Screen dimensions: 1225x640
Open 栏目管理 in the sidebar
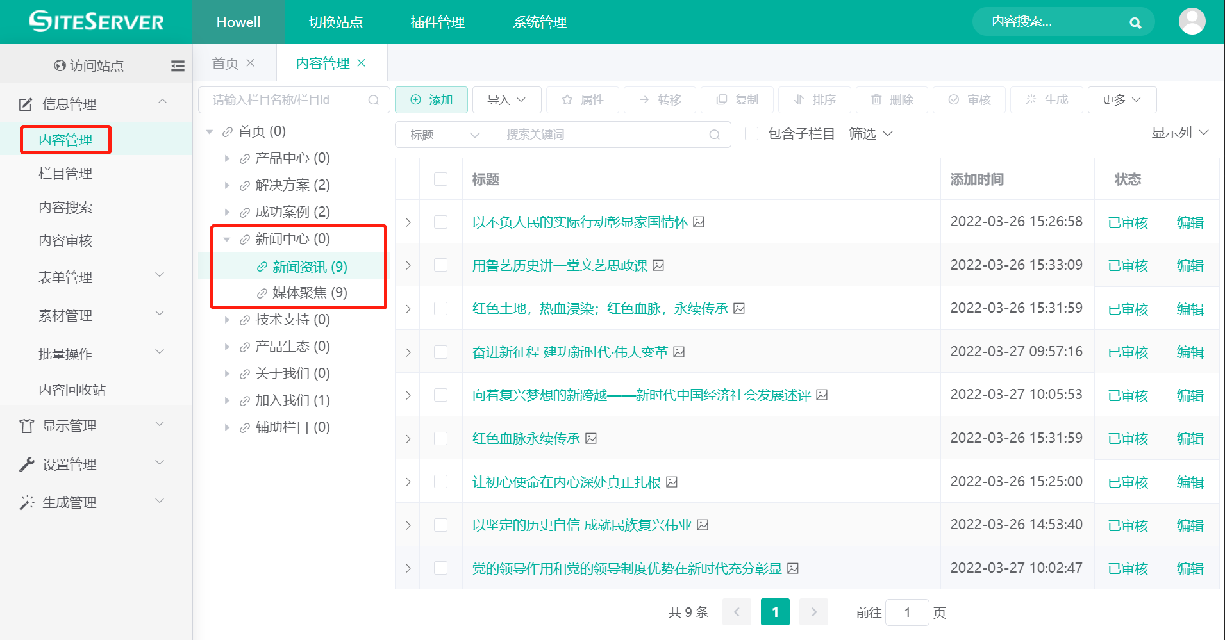pos(65,174)
